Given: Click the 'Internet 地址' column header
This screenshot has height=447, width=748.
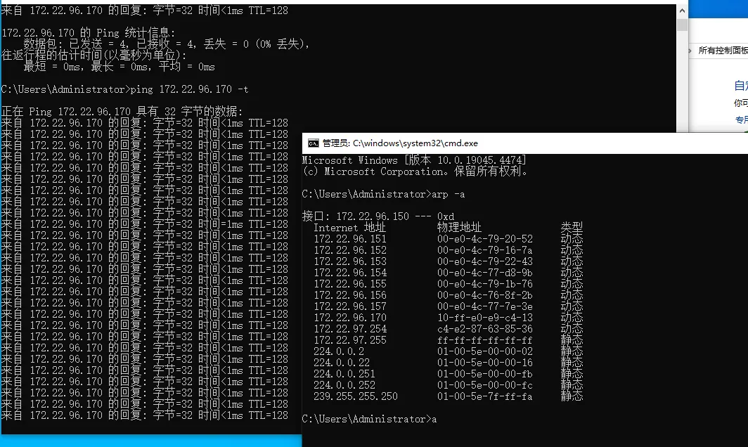Looking at the screenshot, I should point(349,228).
